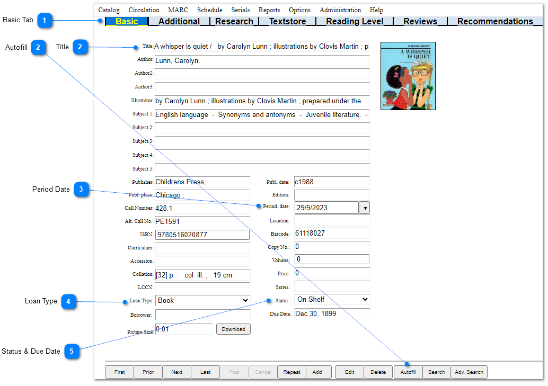The height and width of the screenshot is (386, 548).
Task: Click the ISBN input field
Action: pyautogui.click(x=202, y=235)
